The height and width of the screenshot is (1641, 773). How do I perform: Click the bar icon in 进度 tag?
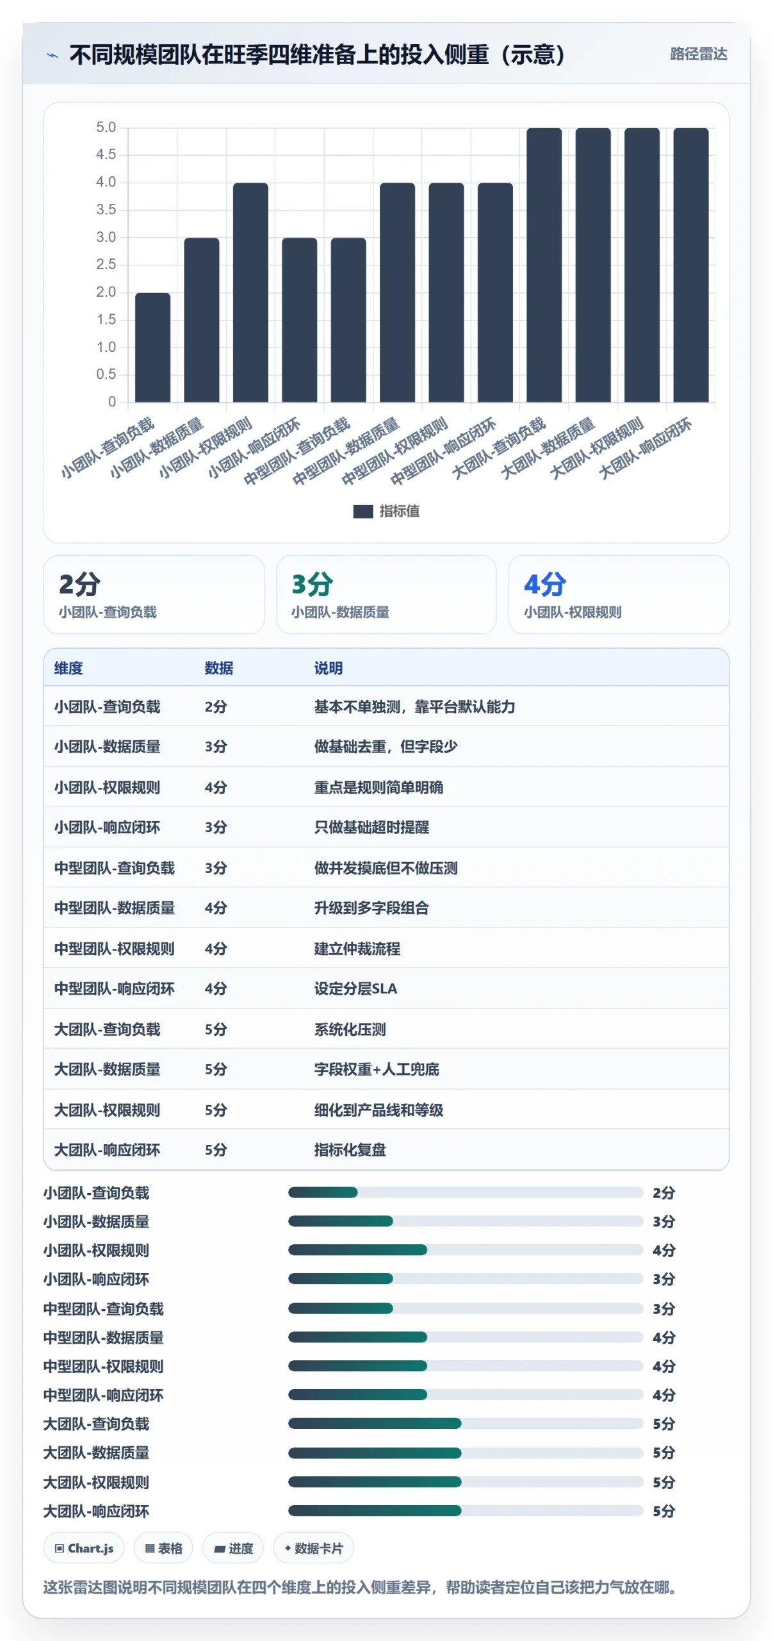pyautogui.click(x=219, y=1549)
